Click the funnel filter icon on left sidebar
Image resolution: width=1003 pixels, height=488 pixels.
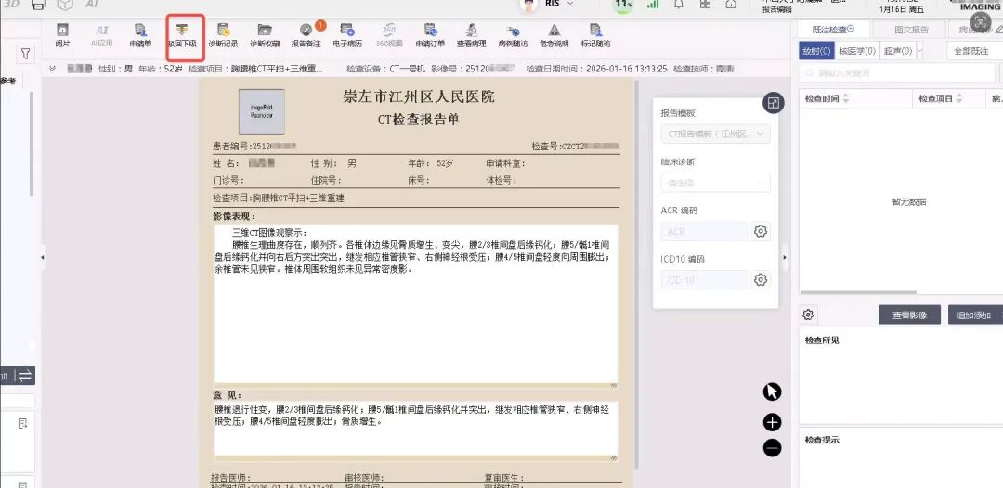tap(25, 54)
